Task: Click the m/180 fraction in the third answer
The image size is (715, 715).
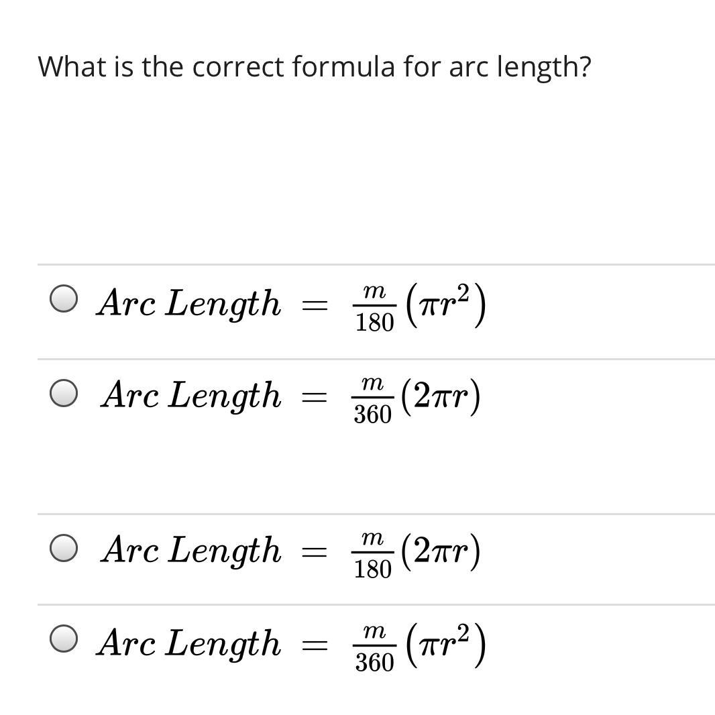Action: pyautogui.click(x=372, y=555)
